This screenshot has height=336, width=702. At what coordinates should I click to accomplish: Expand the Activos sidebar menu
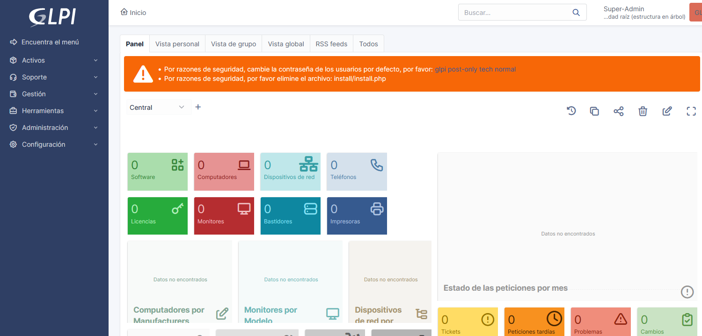click(x=54, y=60)
